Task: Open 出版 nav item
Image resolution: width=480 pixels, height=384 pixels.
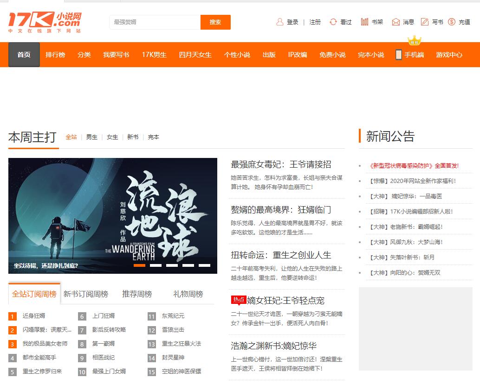Action: click(x=269, y=55)
